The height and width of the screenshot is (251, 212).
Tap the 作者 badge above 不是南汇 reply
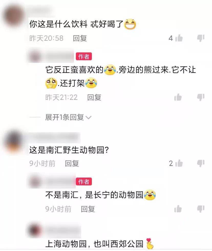(84, 181)
